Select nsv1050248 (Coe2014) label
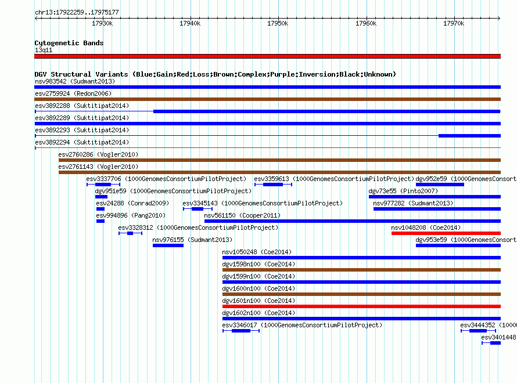This screenshot has width=517, height=383. pos(257,252)
